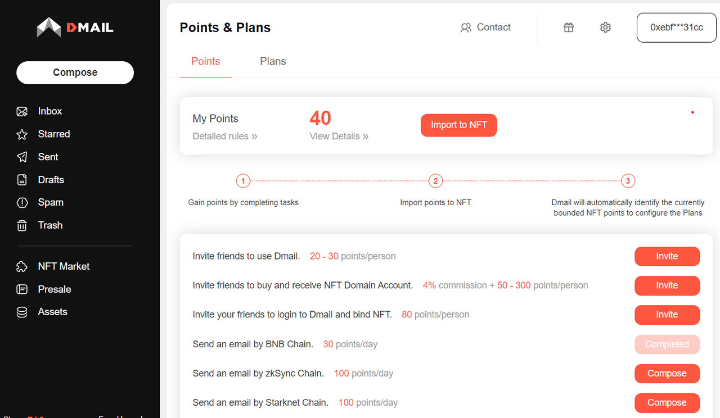720x418 pixels.
Task: Open the Spam warning icon
Action: [x=22, y=202]
